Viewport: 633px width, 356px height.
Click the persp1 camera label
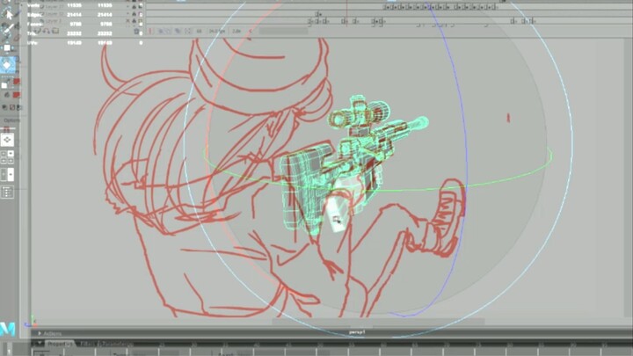(x=357, y=332)
